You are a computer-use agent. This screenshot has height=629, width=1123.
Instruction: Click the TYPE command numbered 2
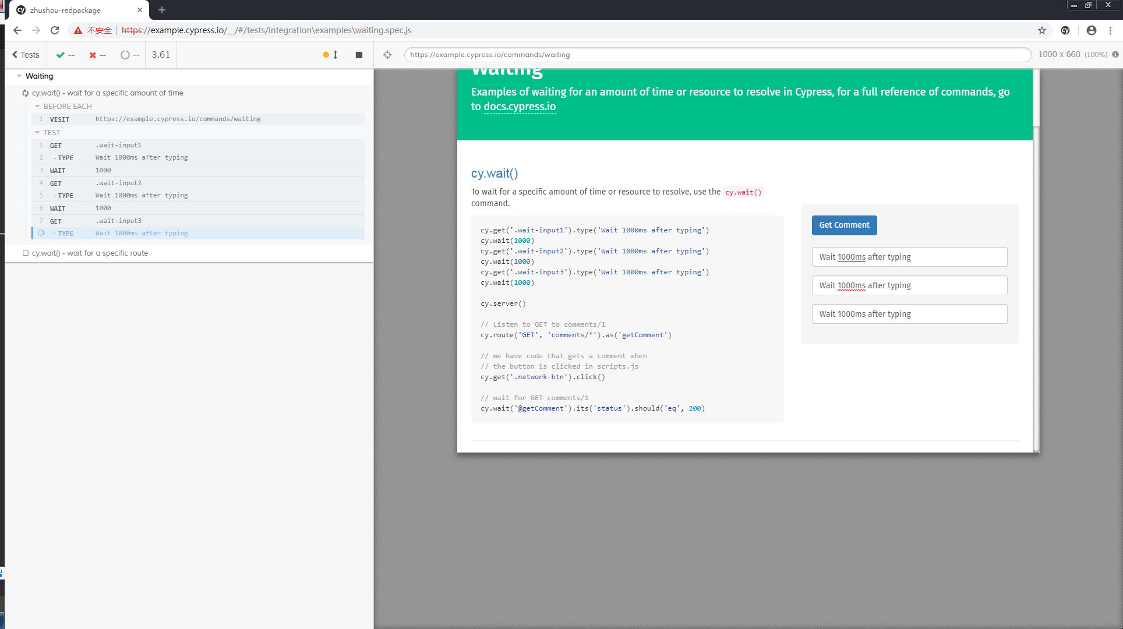(x=198, y=157)
